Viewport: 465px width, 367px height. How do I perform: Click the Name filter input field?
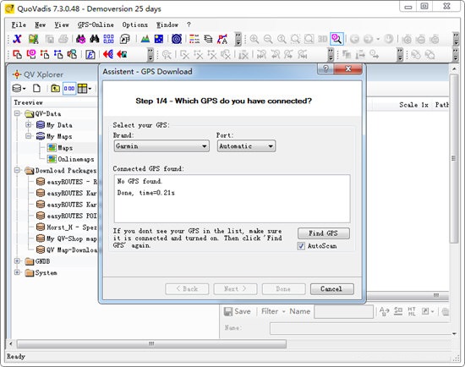(x=343, y=311)
